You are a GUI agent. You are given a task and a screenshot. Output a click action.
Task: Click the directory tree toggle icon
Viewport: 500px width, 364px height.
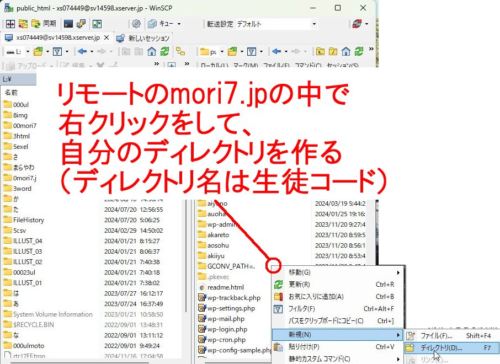[180, 51]
